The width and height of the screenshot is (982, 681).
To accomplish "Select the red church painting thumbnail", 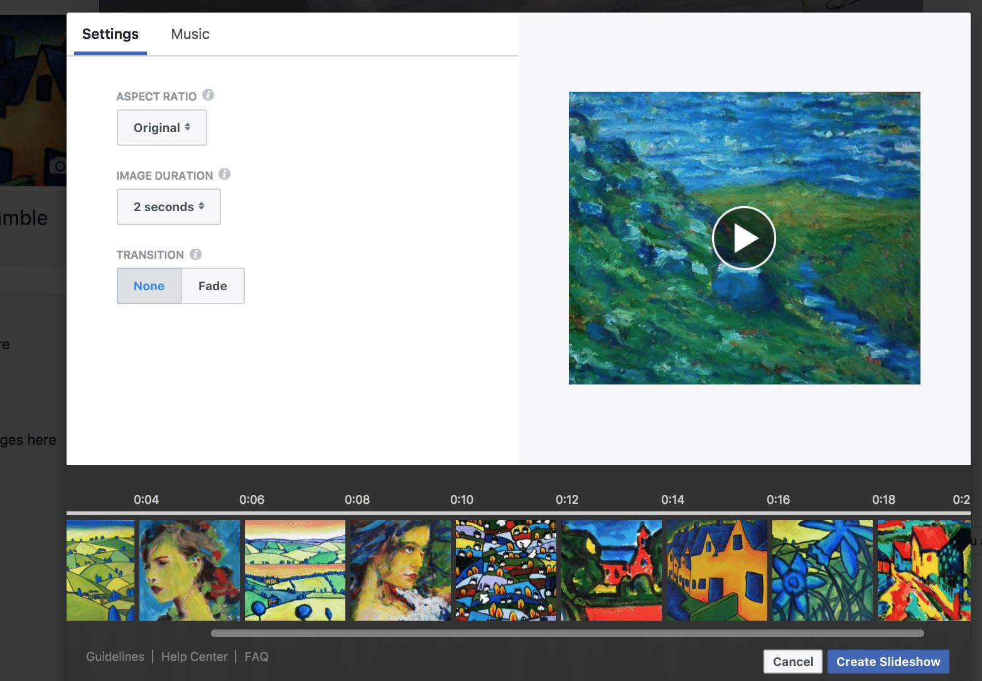I will (x=612, y=570).
